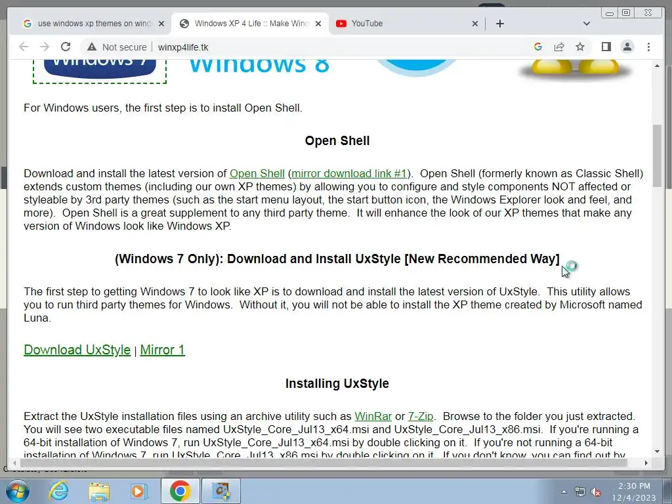This screenshot has height=504, width=672.
Task: Click the Installing UxStyle heading
Action: point(337,383)
